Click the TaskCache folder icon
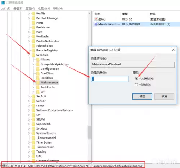The image size is (180, 168). click(x=38, y=87)
